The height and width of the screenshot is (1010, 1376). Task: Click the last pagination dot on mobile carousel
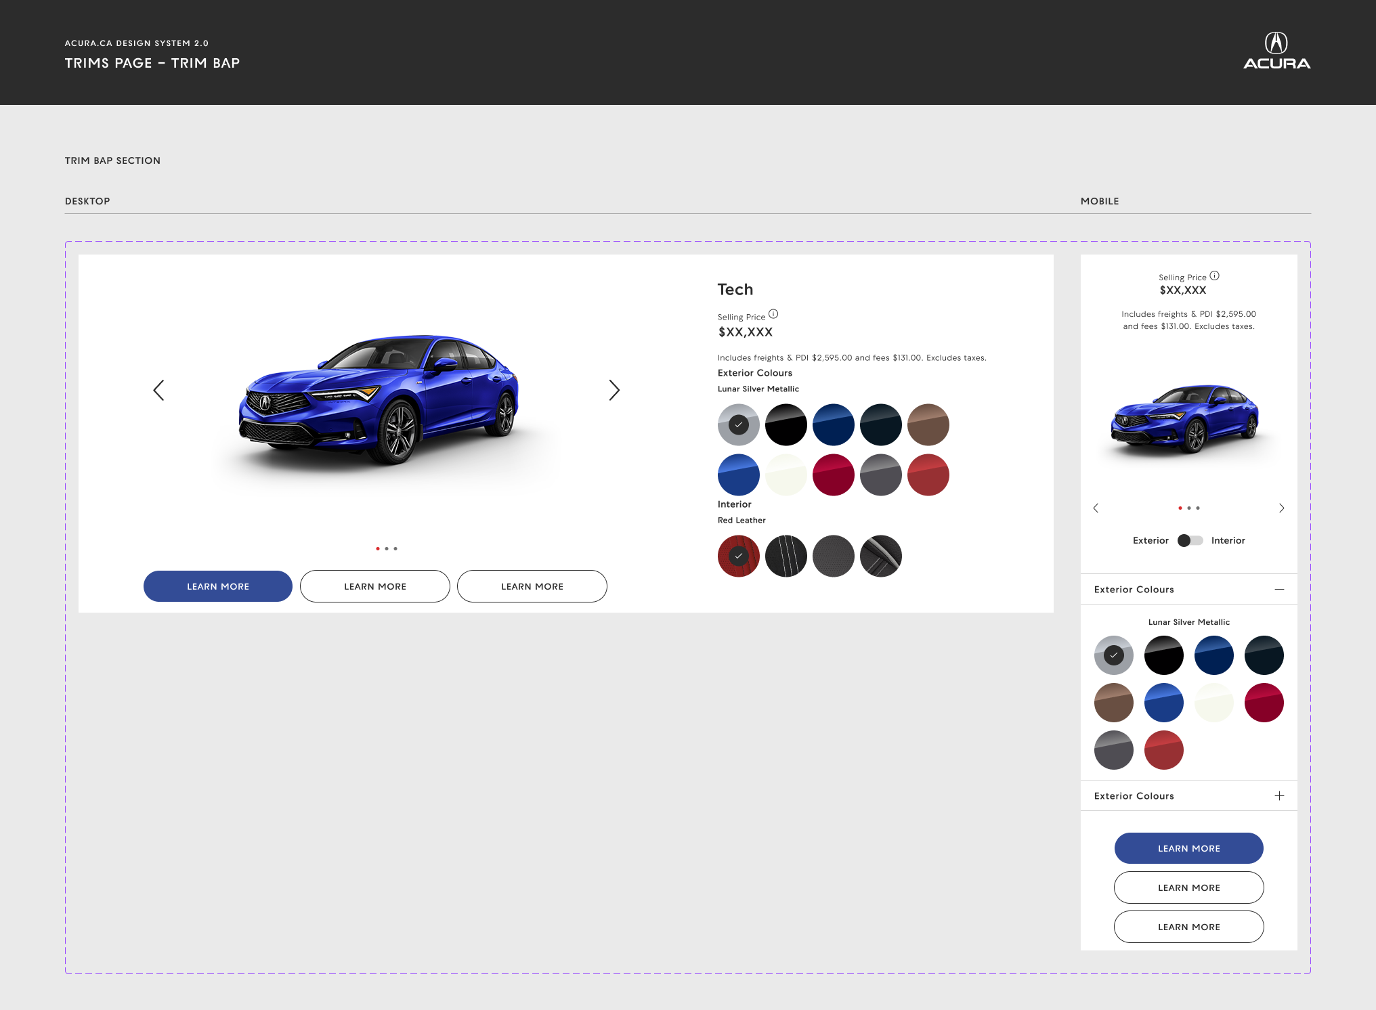click(1198, 508)
